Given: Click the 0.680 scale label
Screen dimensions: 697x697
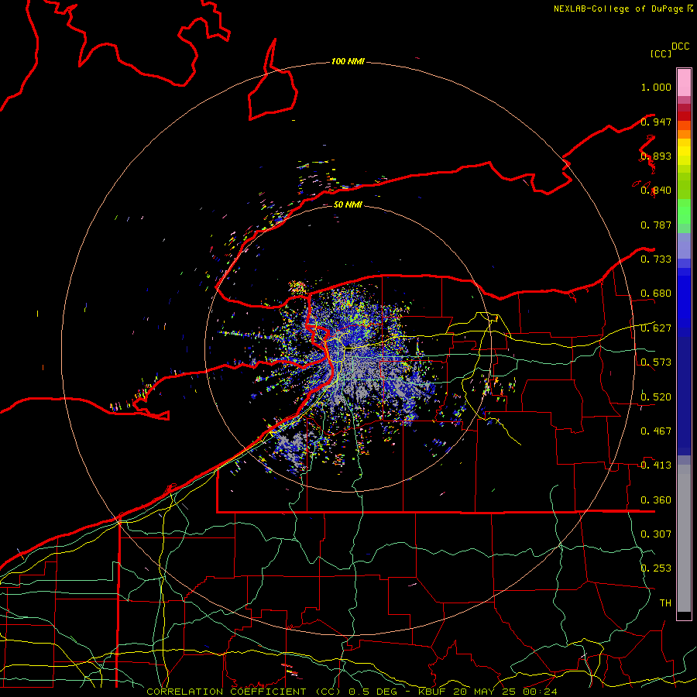Looking at the screenshot, I should (656, 294).
